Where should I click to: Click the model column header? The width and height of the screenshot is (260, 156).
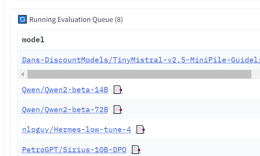tap(33, 40)
